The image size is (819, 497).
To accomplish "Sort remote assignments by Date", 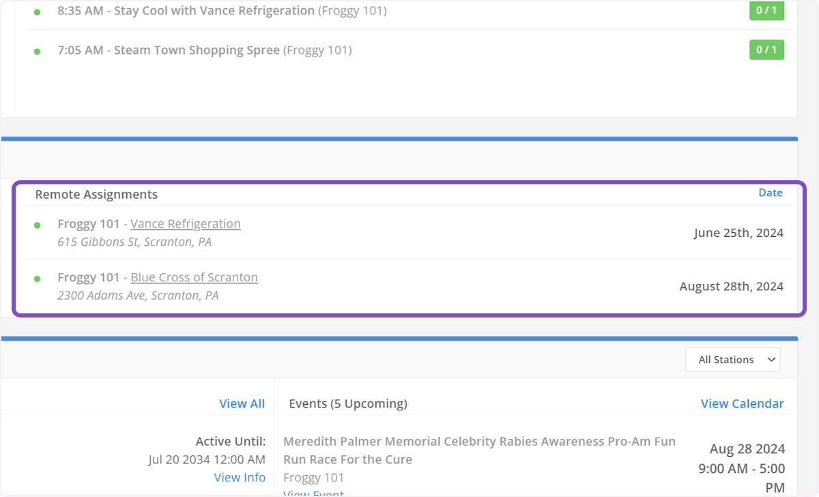I will coord(770,193).
